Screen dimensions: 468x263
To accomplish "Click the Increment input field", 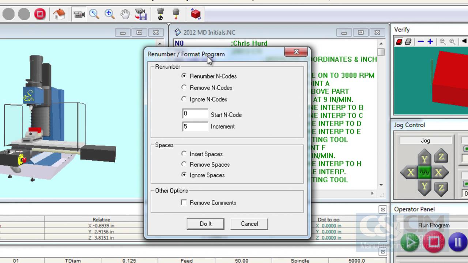I will coord(195,126).
